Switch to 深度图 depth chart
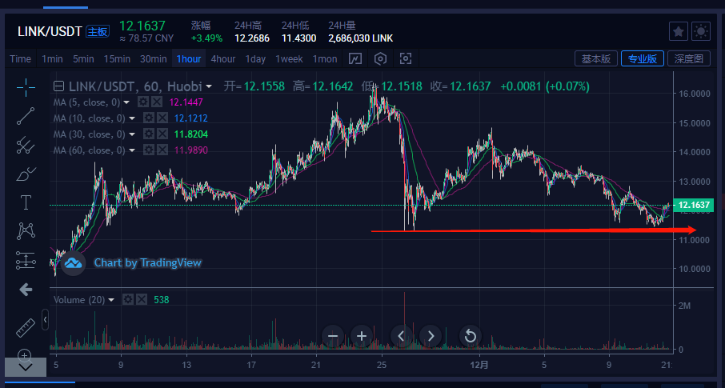 pos(689,58)
